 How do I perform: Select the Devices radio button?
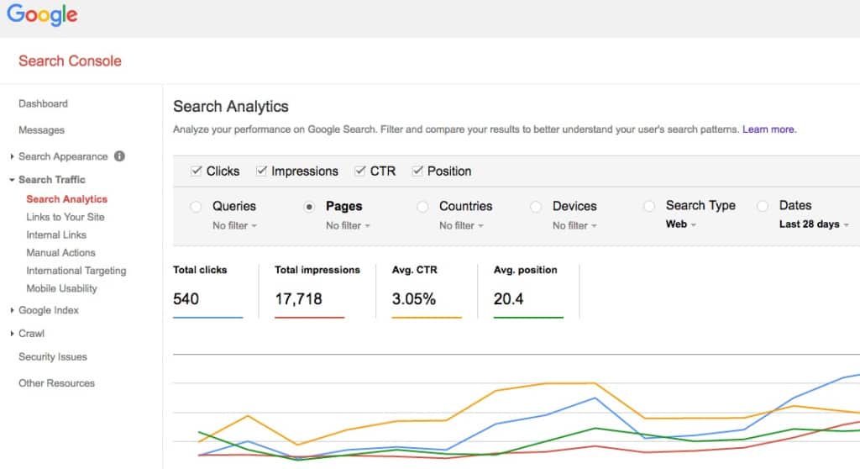536,207
